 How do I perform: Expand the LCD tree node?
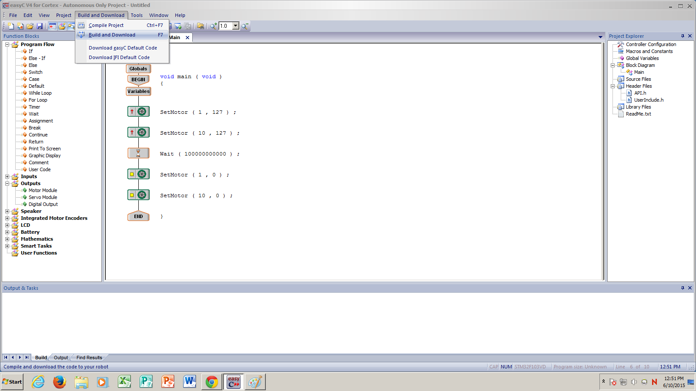pyautogui.click(x=7, y=225)
